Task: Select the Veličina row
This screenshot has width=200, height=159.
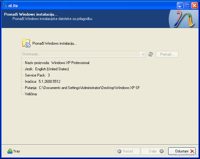Action: (31, 94)
